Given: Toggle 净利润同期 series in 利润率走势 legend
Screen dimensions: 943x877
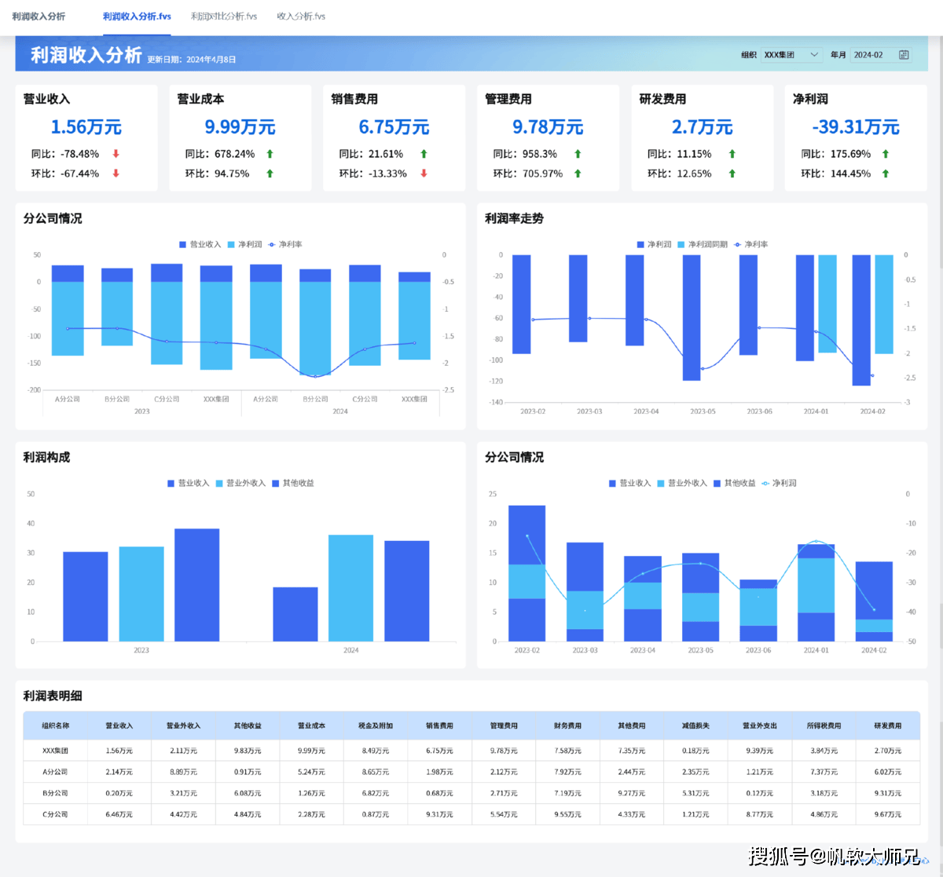Looking at the screenshot, I should coord(703,244).
